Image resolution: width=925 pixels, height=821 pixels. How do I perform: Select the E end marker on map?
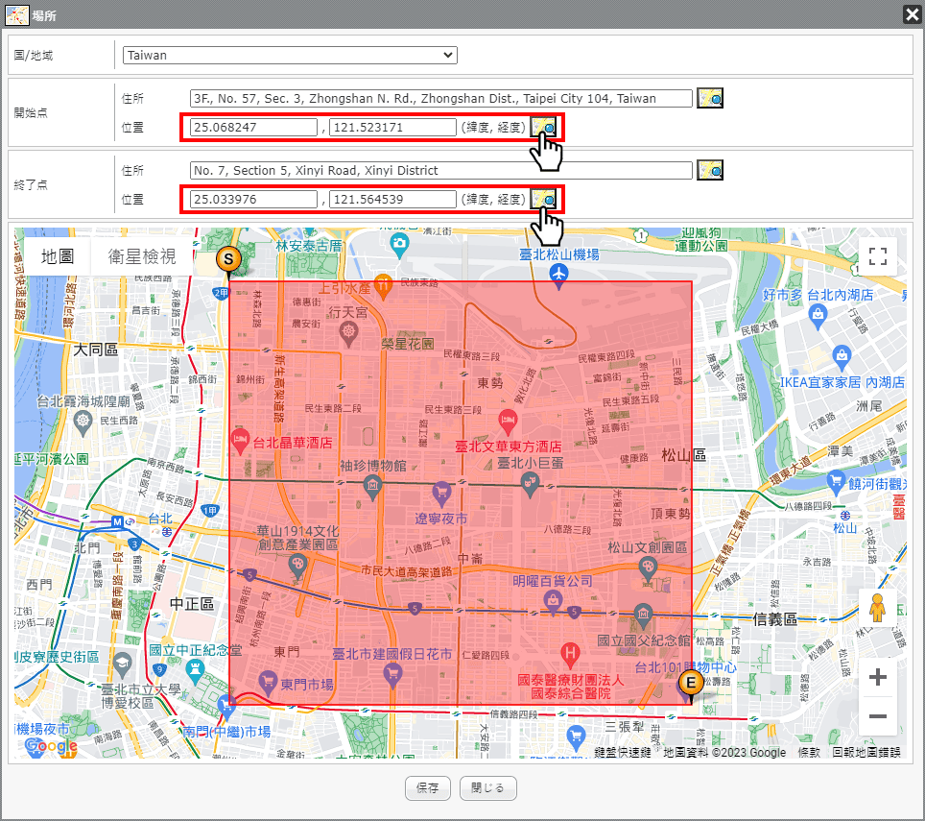pyautogui.click(x=690, y=684)
